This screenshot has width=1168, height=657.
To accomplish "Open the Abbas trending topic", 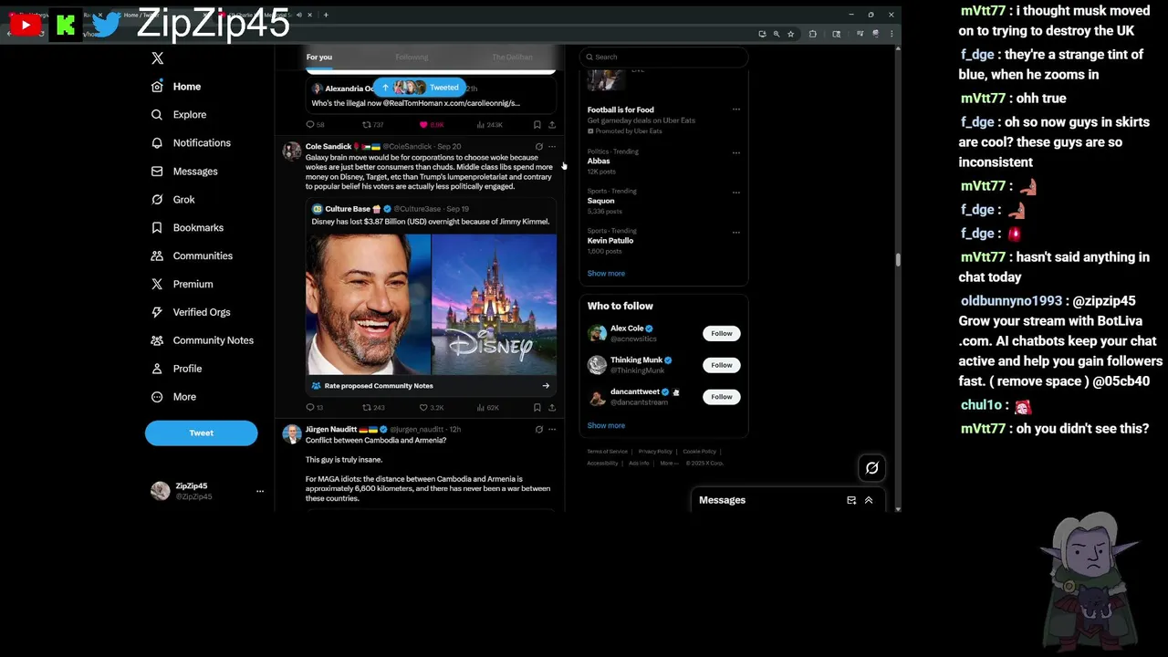I will [x=599, y=162].
